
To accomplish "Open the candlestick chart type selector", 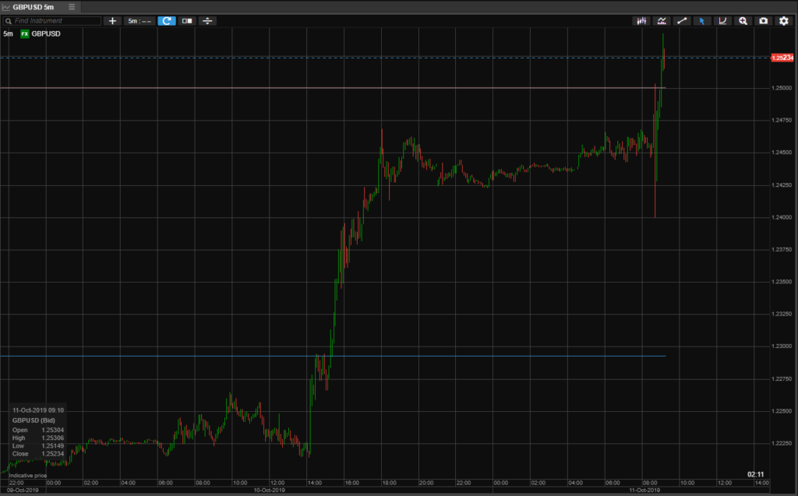I will click(x=641, y=21).
